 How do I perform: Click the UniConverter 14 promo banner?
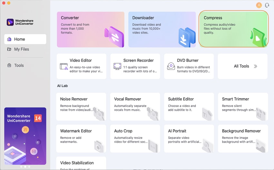[x=25, y=136]
